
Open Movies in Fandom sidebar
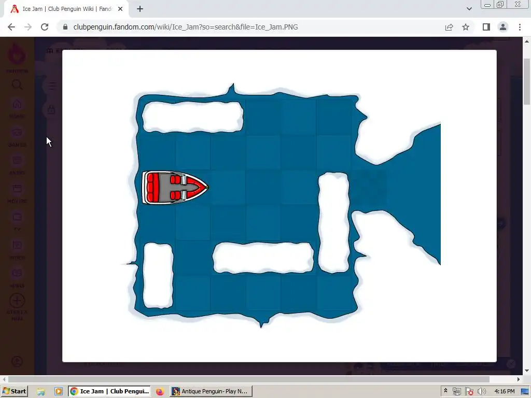[x=17, y=193]
